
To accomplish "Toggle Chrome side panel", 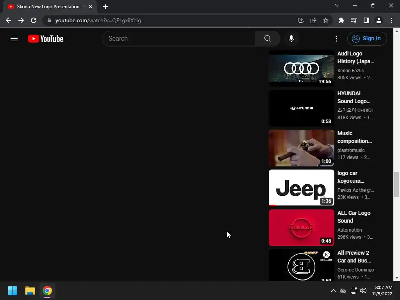I will pyautogui.click(x=366, y=20).
